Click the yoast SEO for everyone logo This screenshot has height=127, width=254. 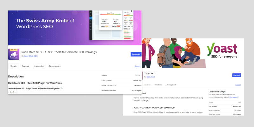point(222,50)
